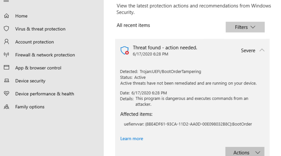Screen dimensions: 281x156
Task: Click the uefienvvar BootOrder affected item
Action: 188,124
